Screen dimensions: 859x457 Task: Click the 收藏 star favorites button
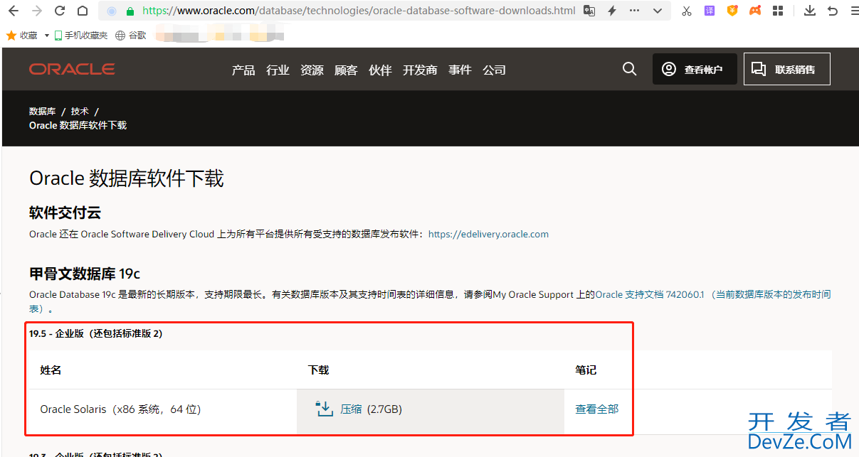21,35
